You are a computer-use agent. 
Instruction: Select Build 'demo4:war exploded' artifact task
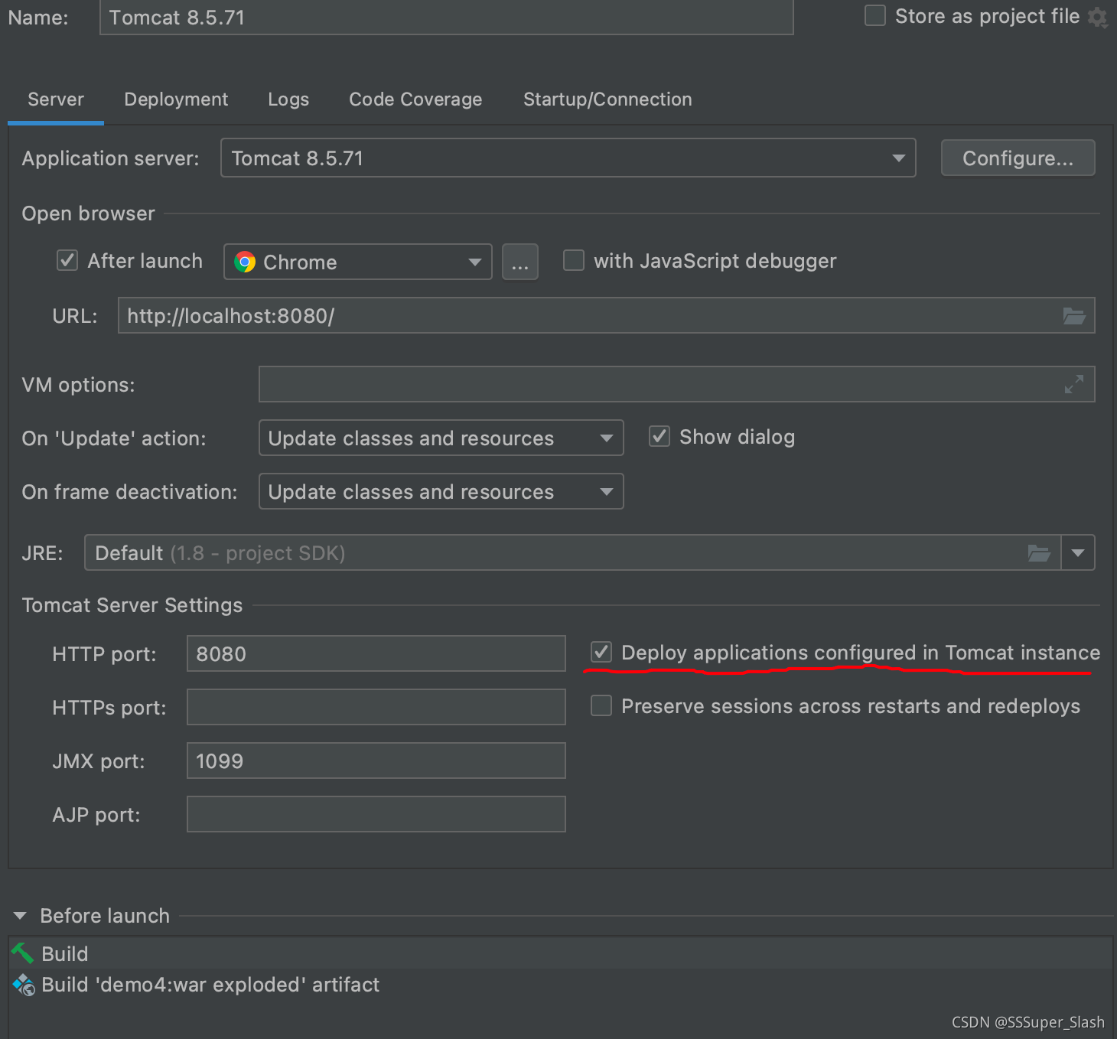pyautogui.click(x=561, y=985)
